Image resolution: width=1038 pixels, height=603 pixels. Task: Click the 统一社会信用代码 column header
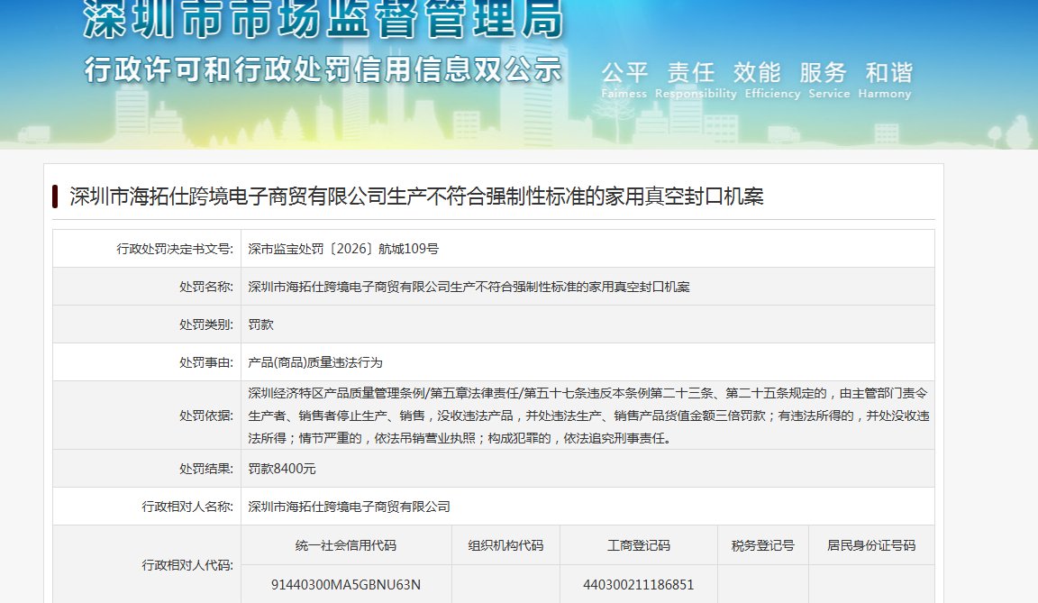[x=346, y=545]
